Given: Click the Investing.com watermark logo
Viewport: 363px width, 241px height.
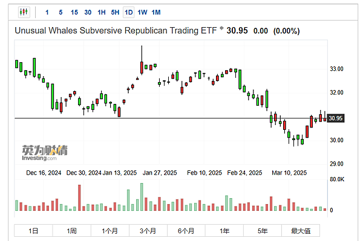Looking at the screenshot, I should pyautogui.click(x=44, y=153).
